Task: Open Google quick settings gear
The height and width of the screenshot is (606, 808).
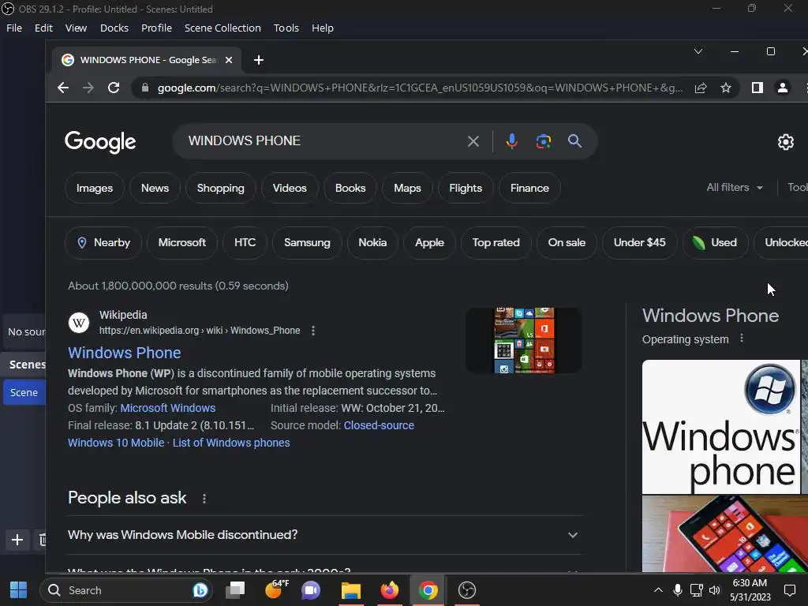Action: (785, 142)
